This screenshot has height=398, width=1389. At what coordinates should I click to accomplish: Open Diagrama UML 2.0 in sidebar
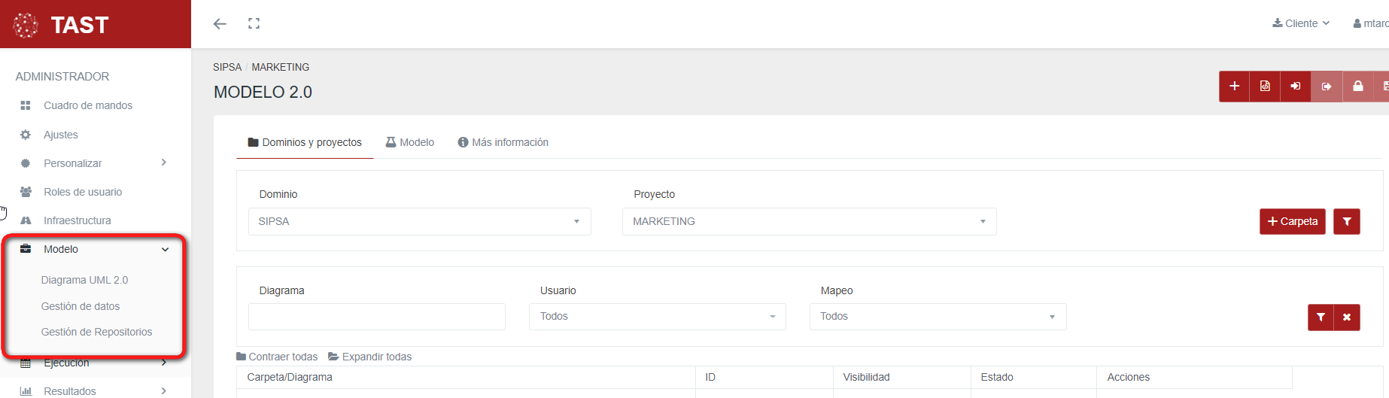(84, 280)
